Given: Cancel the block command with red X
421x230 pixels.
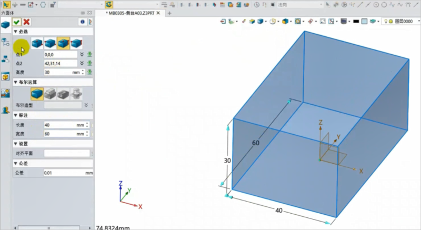Looking at the screenshot, I should (x=26, y=22).
